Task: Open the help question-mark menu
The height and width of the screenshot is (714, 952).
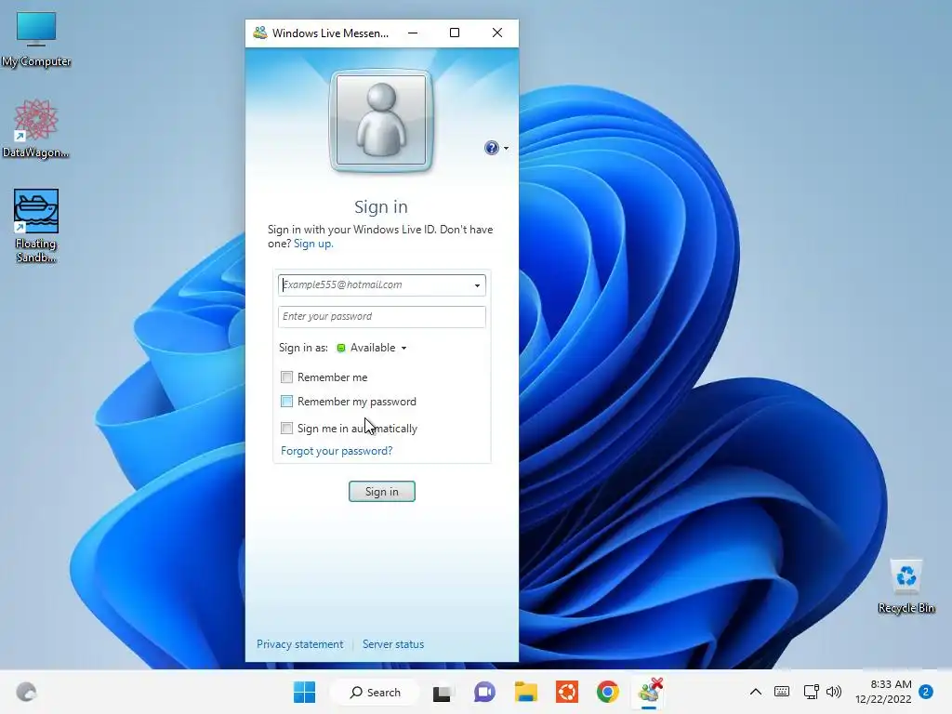Action: tap(491, 148)
